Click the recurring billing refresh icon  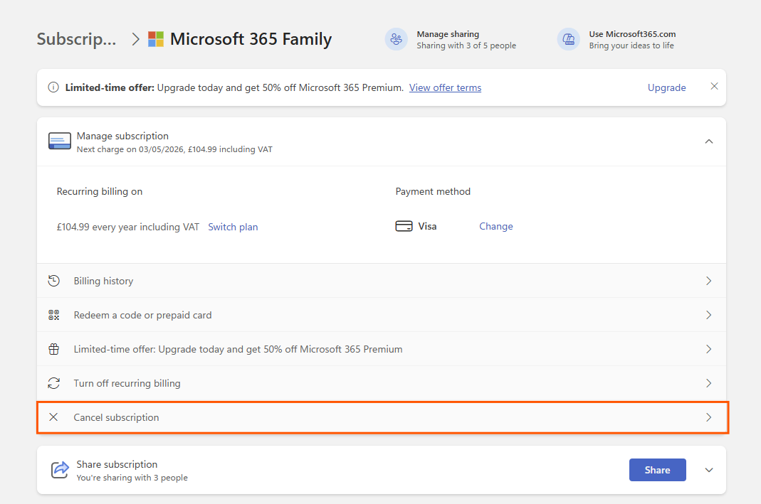54,383
